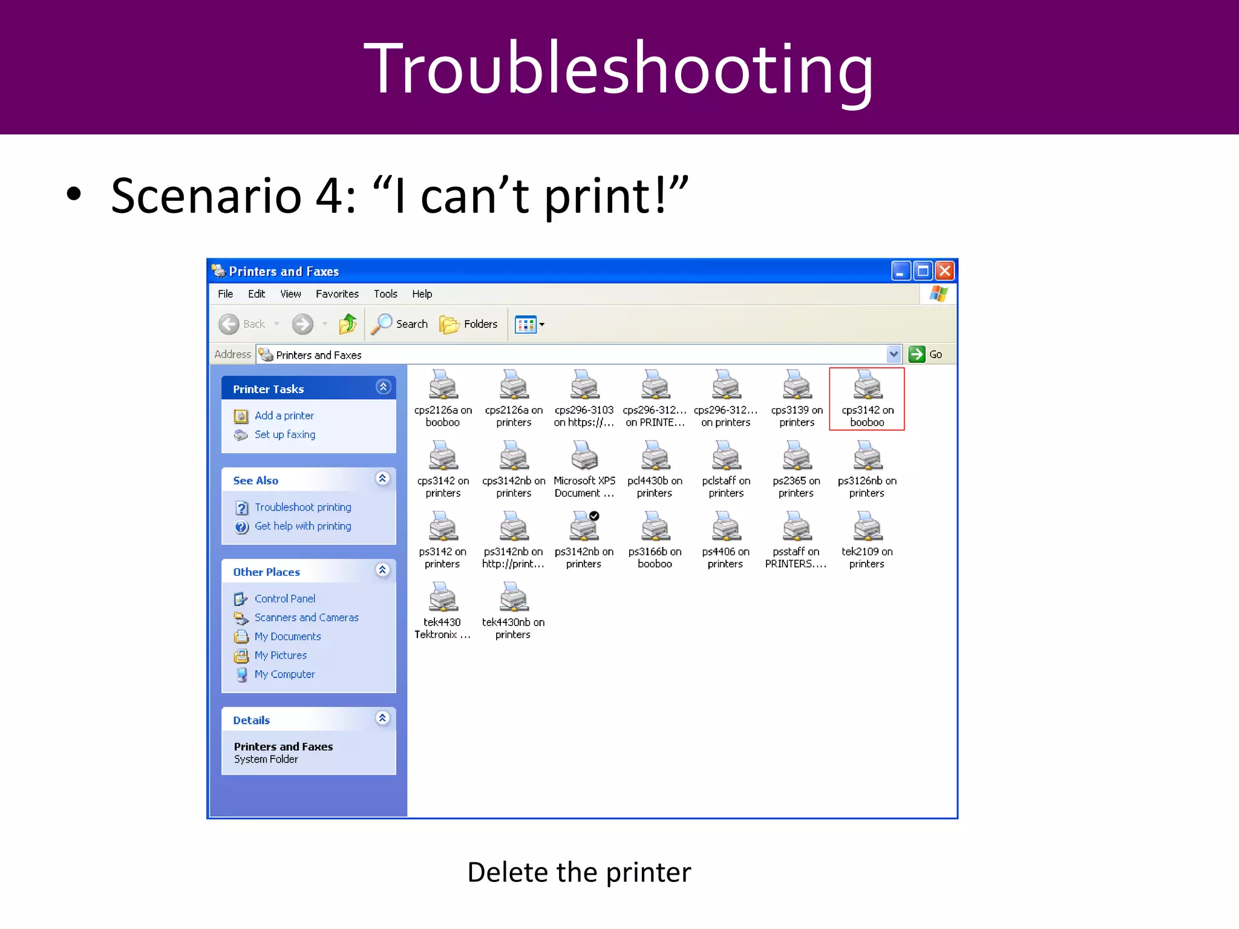
Task: Select cps2126a on booboo printer
Action: click(442, 387)
